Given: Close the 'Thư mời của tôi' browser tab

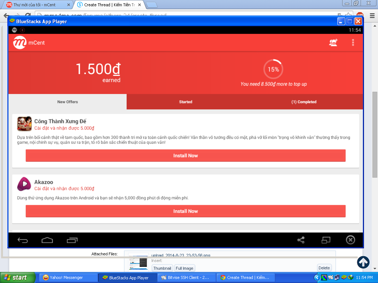Looking at the screenshot, I should pos(69,5).
